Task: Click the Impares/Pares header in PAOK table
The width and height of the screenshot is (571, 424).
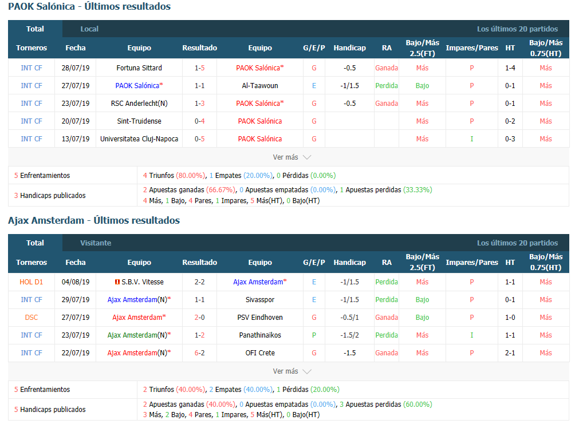Action: [472, 48]
